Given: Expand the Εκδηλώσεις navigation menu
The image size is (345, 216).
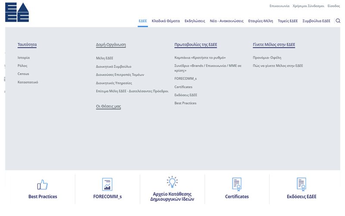Looking at the screenshot, I should 194,21.
